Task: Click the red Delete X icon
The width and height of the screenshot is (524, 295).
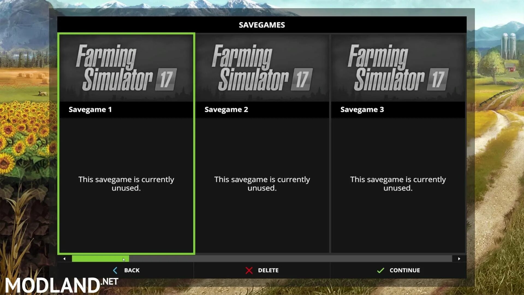Action: (249, 270)
